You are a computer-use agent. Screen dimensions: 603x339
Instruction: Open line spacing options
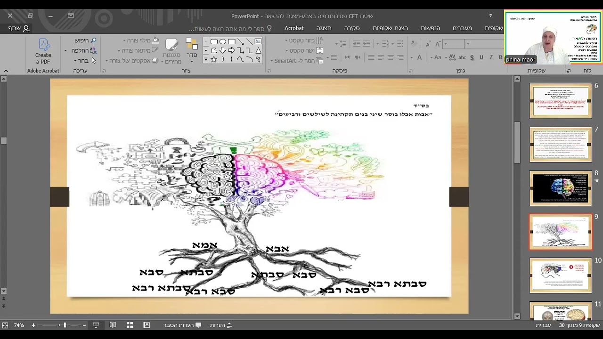342,44
